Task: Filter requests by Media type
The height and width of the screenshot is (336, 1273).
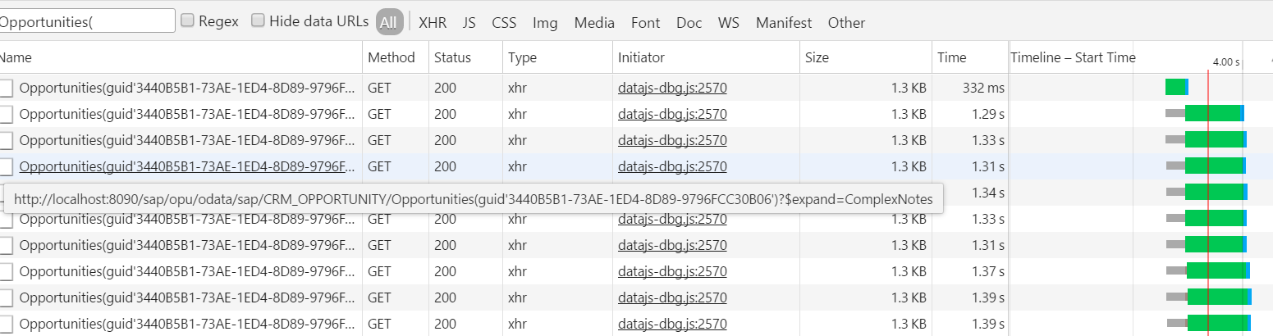Action: pos(594,23)
